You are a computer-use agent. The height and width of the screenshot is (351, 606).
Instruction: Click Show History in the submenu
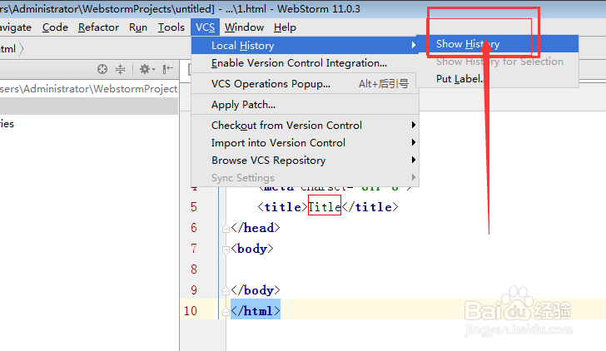(498, 44)
